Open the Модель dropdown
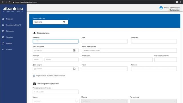This screenshot has height=103, width=183. (105, 101)
